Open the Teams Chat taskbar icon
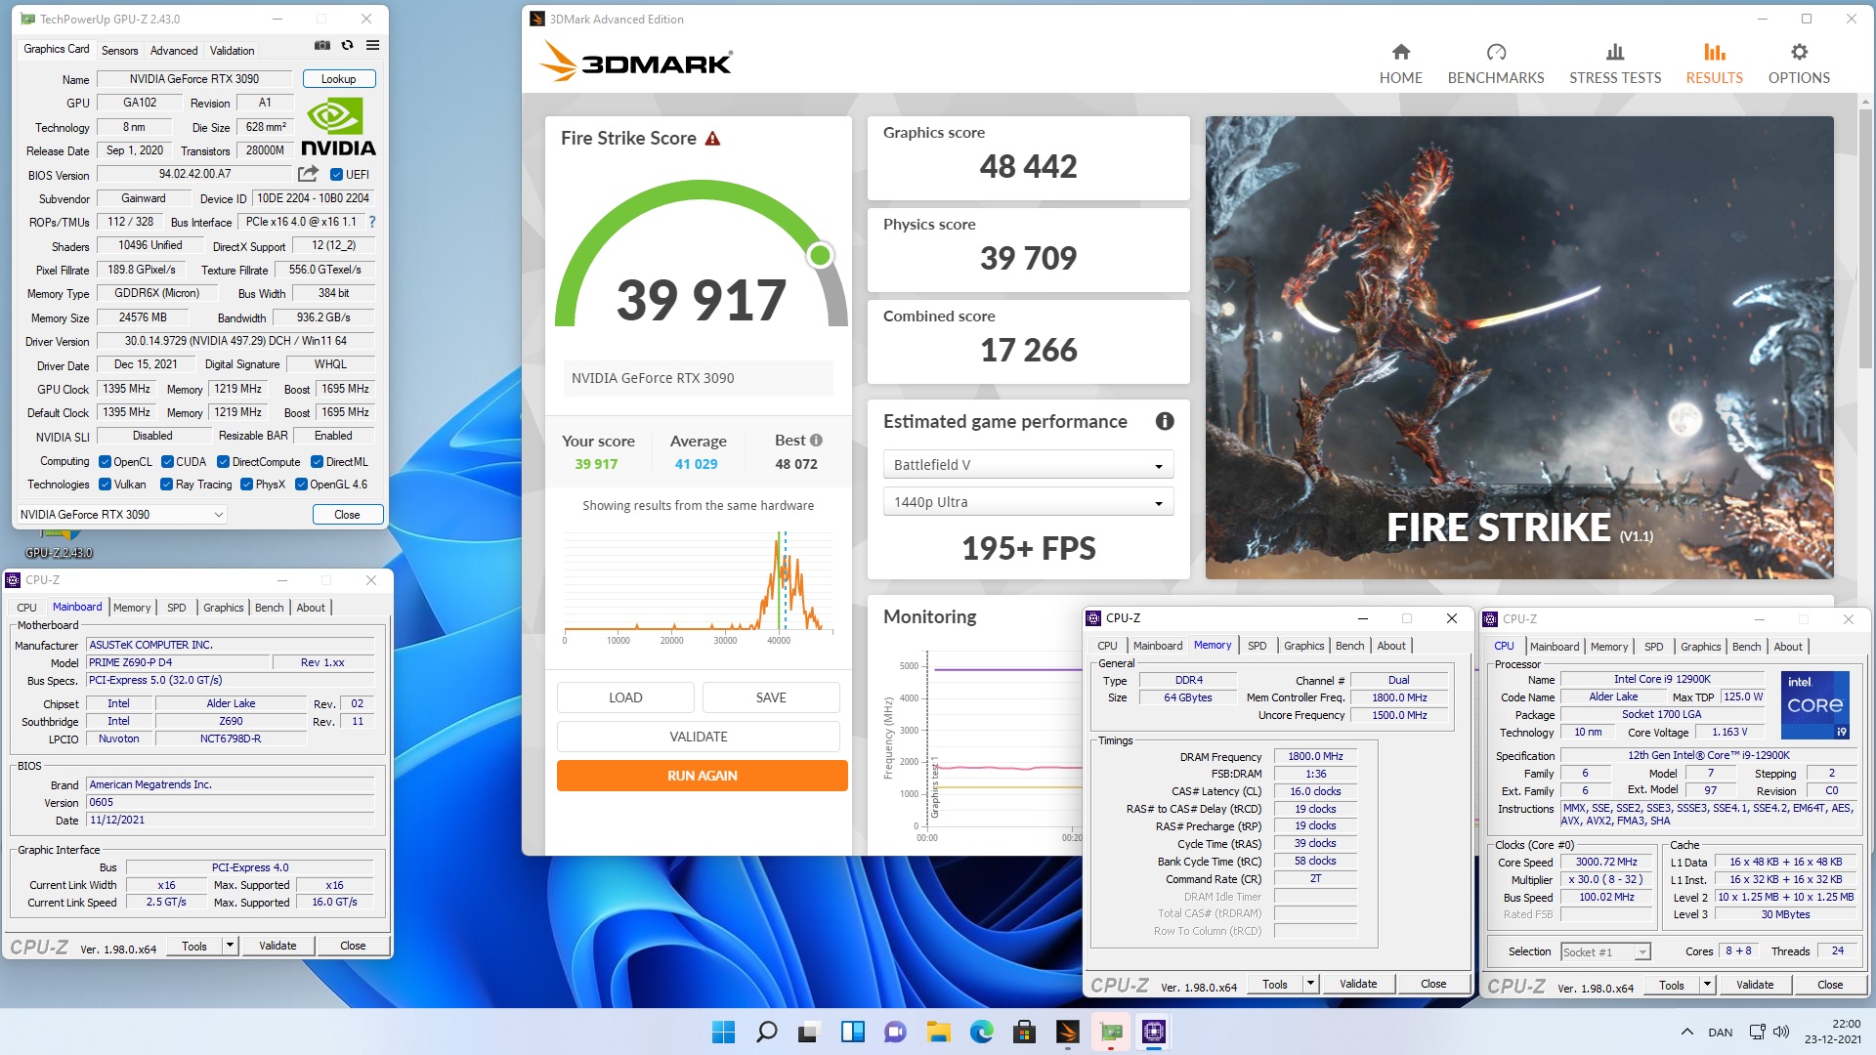This screenshot has height=1055, width=1876. (x=895, y=1032)
